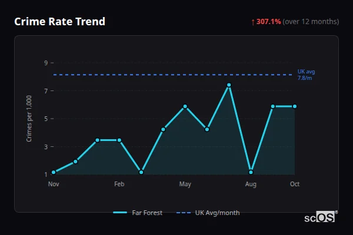Click the May x-axis label
The width and height of the screenshot is (353, 235).
[x=185, y=184]
